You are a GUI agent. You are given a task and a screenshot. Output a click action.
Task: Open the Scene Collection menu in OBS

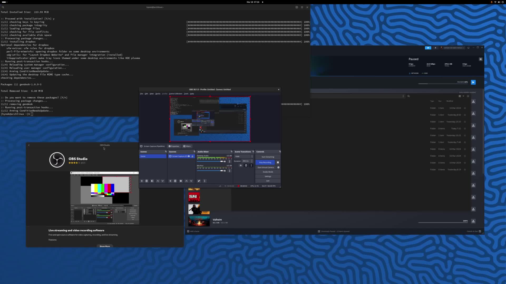(176, 94)
